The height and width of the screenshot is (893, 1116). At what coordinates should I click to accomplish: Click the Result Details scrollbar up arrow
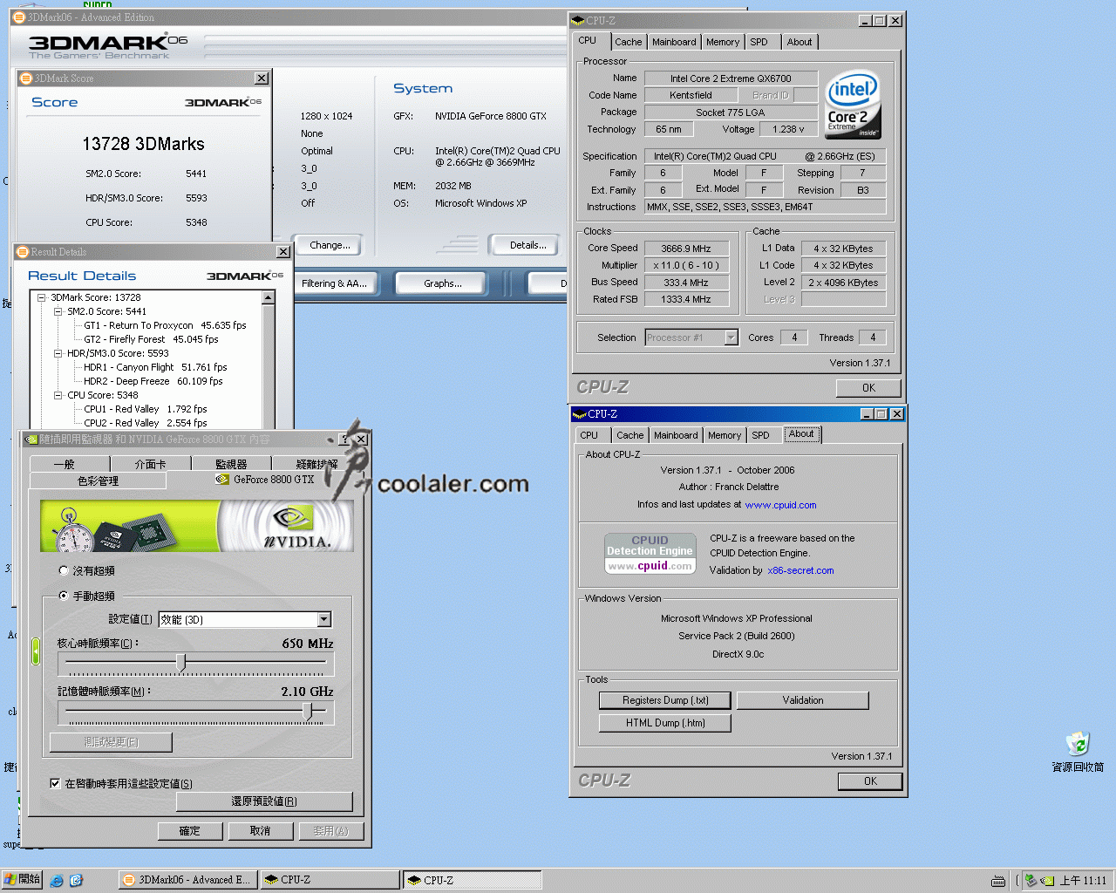point(269,298)
